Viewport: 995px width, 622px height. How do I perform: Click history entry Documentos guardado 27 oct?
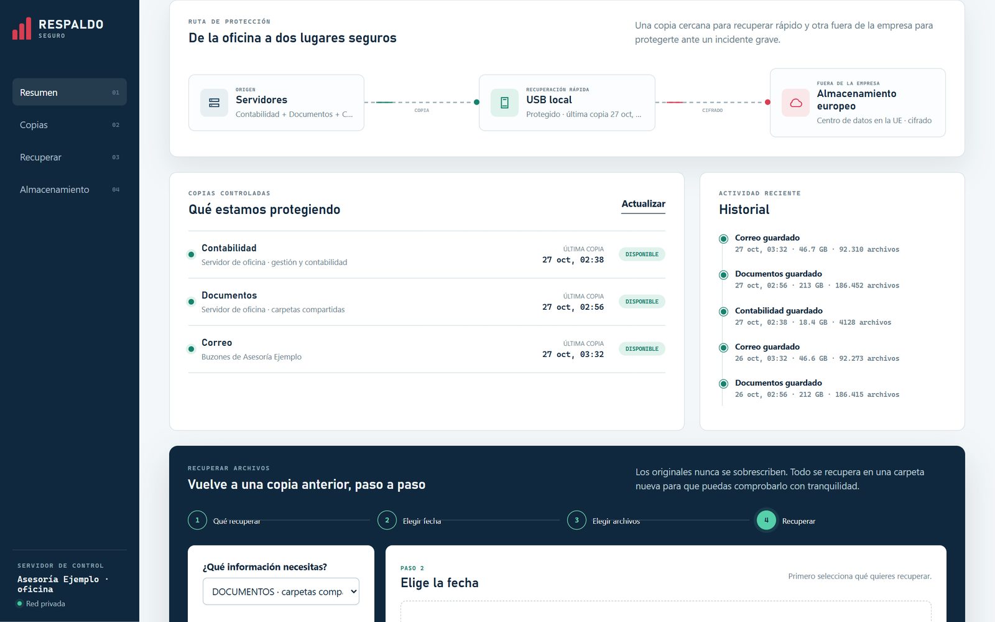point(817,279)
